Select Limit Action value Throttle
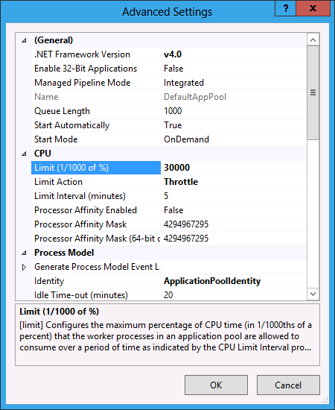335x410 pixels. point(181,182)
